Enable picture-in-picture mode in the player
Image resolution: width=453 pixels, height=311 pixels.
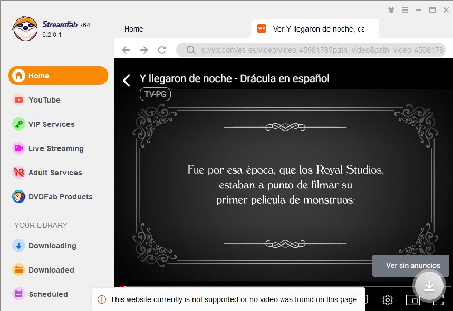pos(412,300)
